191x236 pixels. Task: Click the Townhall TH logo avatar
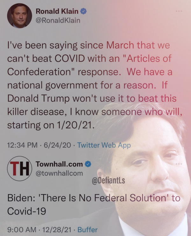tap(19, 168)
